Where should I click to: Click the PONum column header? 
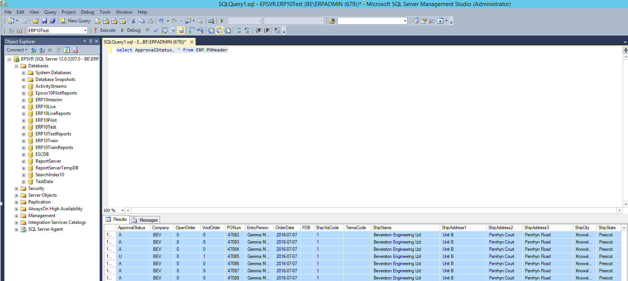pos(235,228)
